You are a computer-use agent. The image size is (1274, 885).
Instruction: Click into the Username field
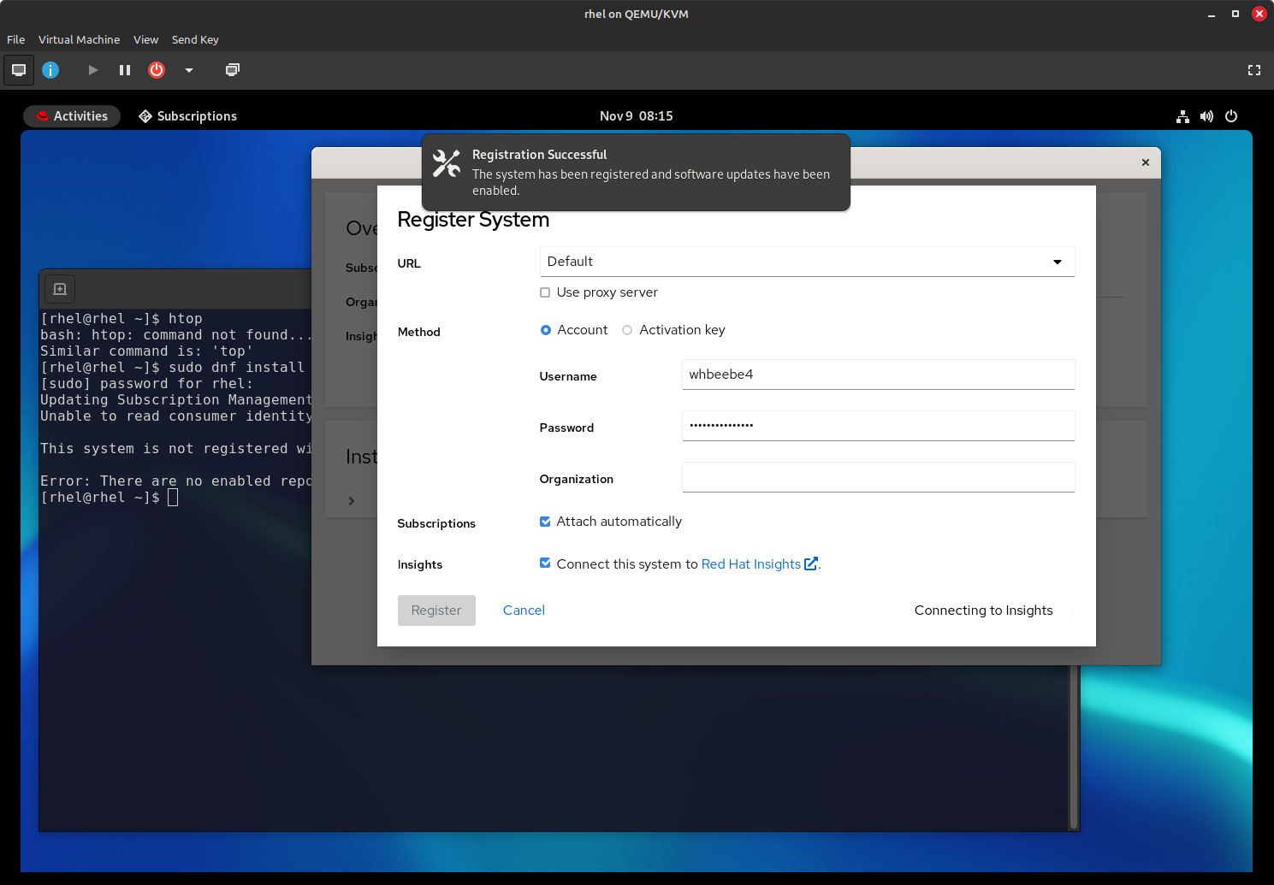(x=878, y=375)
